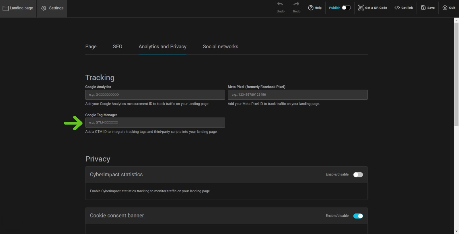Click the Tracking section heading
The width and height of the screenshot is (459, 234).
[x=100, y=78]
